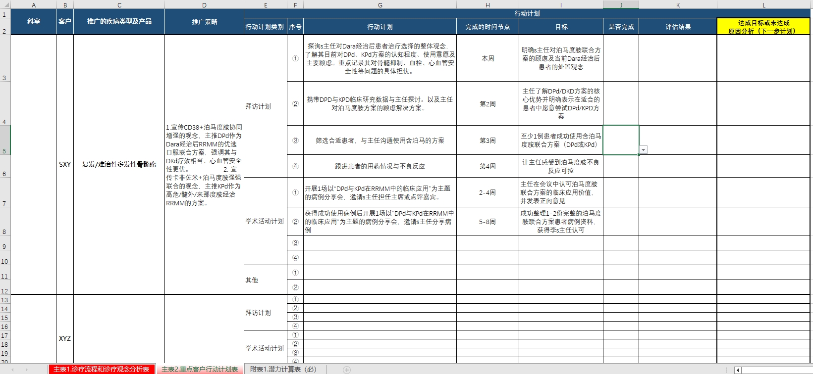Viewport: 813px width, 374px height.
Task: Click the goal cell 让主任感受到泊马度胺不良反应可控
Action: (x=561, y=166)
